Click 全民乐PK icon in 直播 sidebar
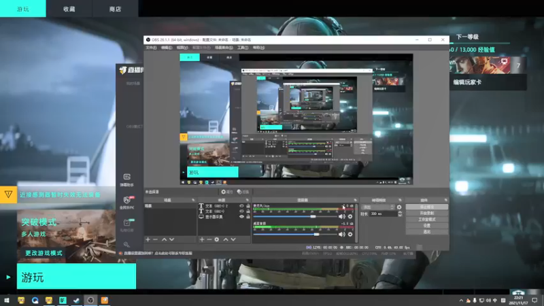Viewport: 544px width, 306px height. click(x=127, y=202)
